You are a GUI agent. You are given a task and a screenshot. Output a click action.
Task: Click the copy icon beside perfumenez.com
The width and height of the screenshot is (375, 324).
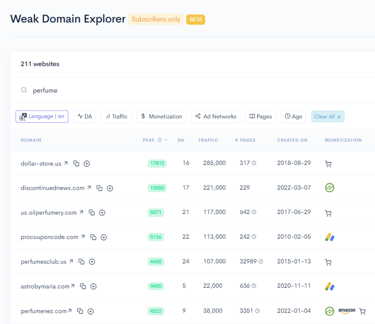point(80,311)
